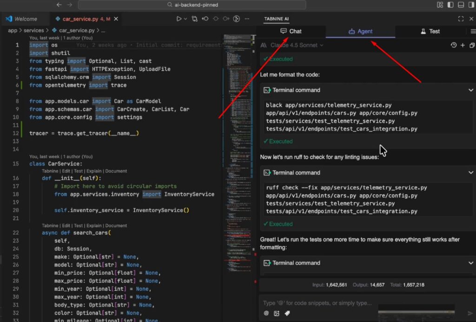Open the run options dropdown arrow

185,19
